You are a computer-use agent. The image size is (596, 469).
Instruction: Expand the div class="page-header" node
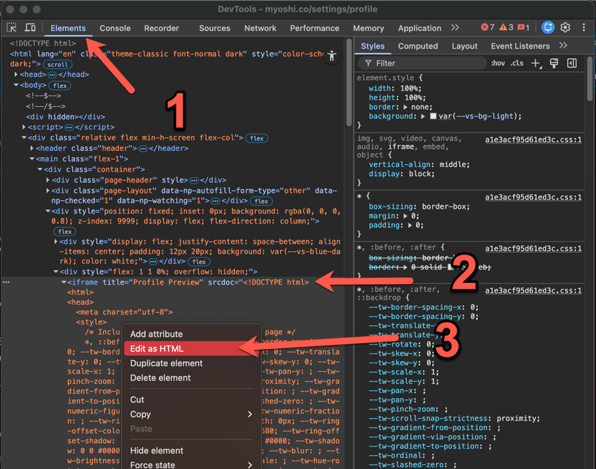tap(48, 180)
